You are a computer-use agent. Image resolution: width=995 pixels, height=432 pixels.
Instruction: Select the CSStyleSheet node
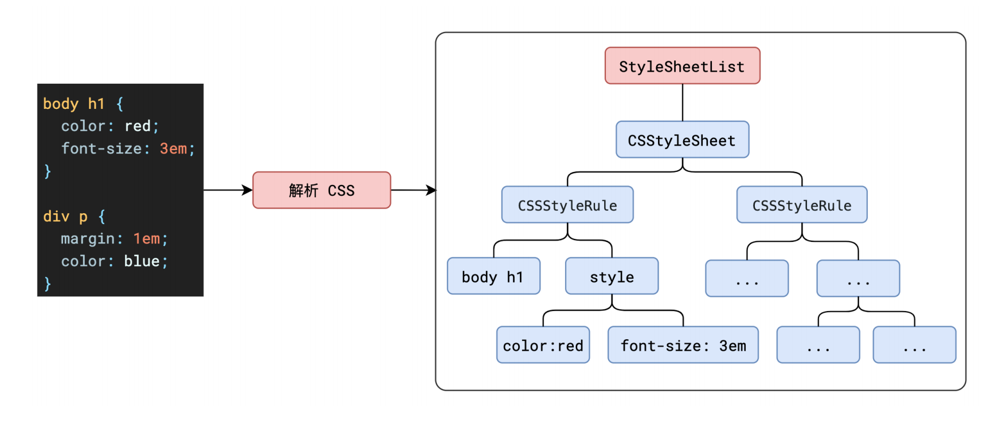(x=682, y=139)
